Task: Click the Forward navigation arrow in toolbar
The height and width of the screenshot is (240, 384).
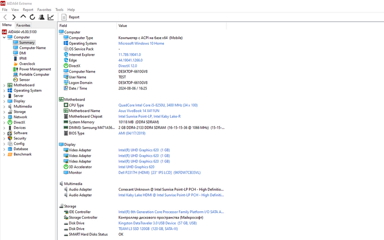Action: [x=14, y=17]
